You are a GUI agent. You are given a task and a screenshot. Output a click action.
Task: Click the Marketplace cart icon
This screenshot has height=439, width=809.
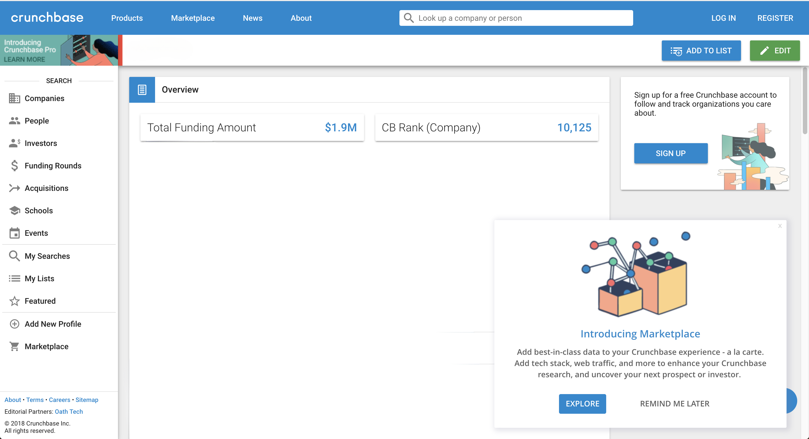pos(14,346)
